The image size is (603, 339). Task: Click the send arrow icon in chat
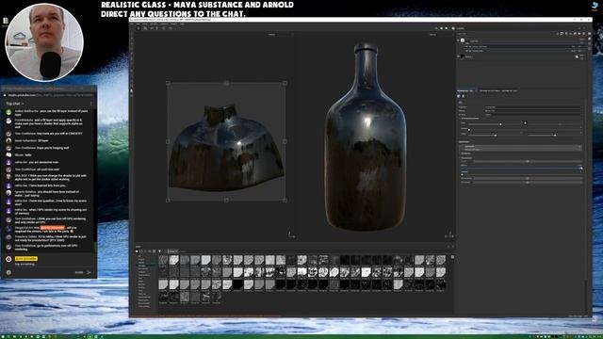[89, 272]
